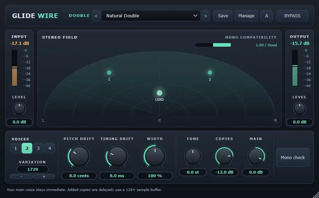319x198 pixels.
Task: Click the DOUBLE mode label
Action: click(x=79, y=16)
